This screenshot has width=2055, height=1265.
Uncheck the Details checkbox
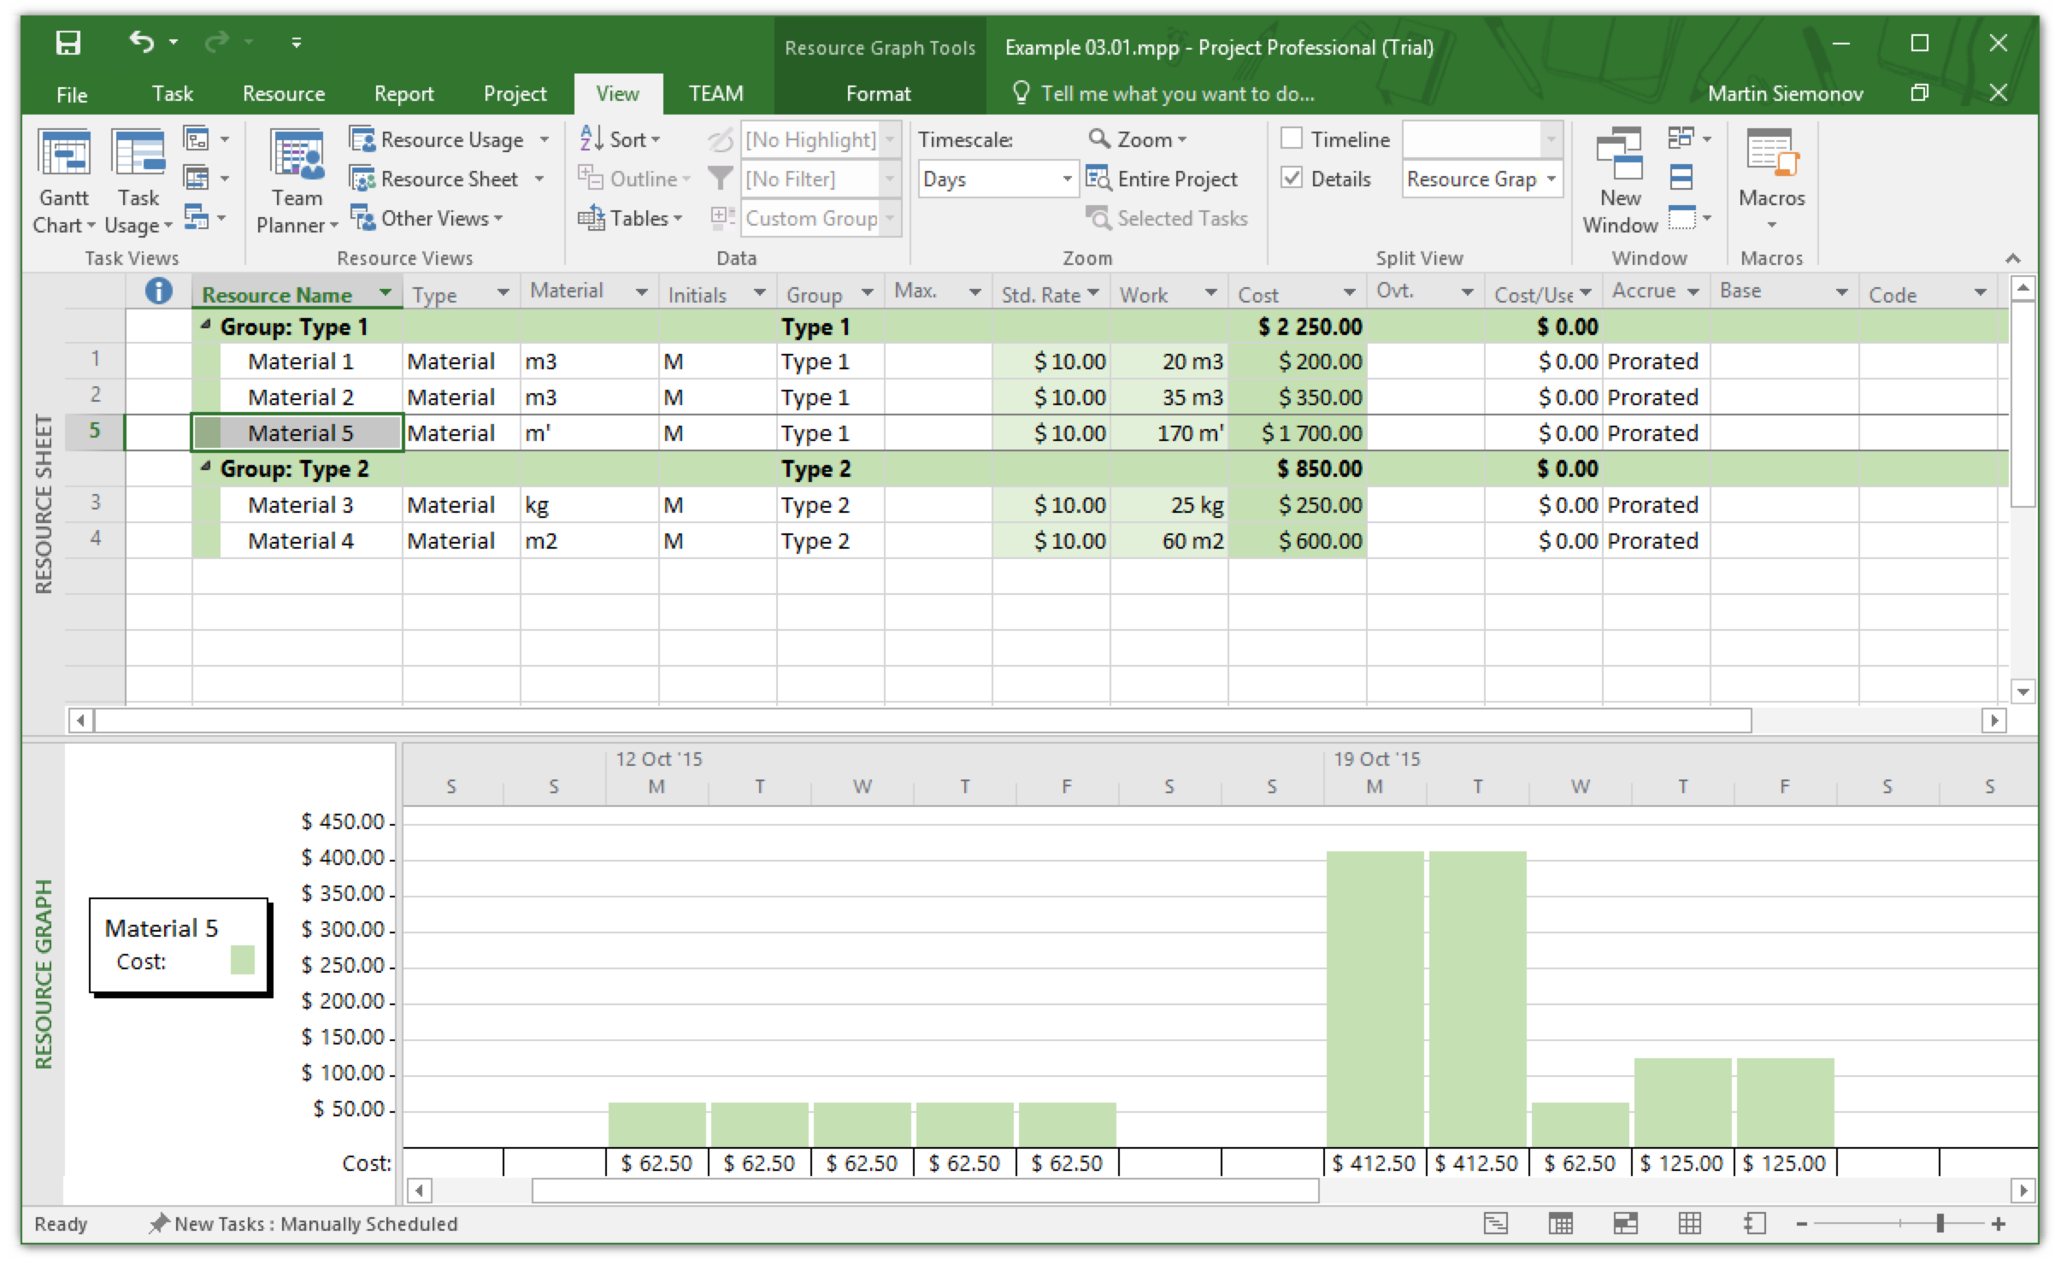click(1291, 179)
